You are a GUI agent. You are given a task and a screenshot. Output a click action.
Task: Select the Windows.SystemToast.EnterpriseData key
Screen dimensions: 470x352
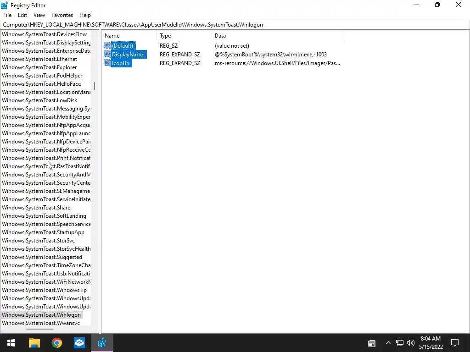pos(46,50)
